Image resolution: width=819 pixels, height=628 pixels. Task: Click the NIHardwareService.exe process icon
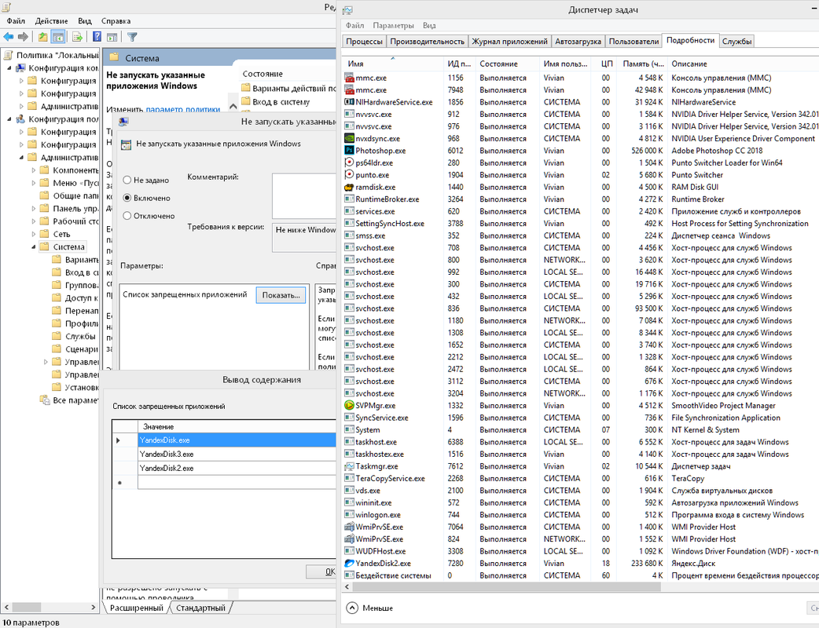coord(350,102)
